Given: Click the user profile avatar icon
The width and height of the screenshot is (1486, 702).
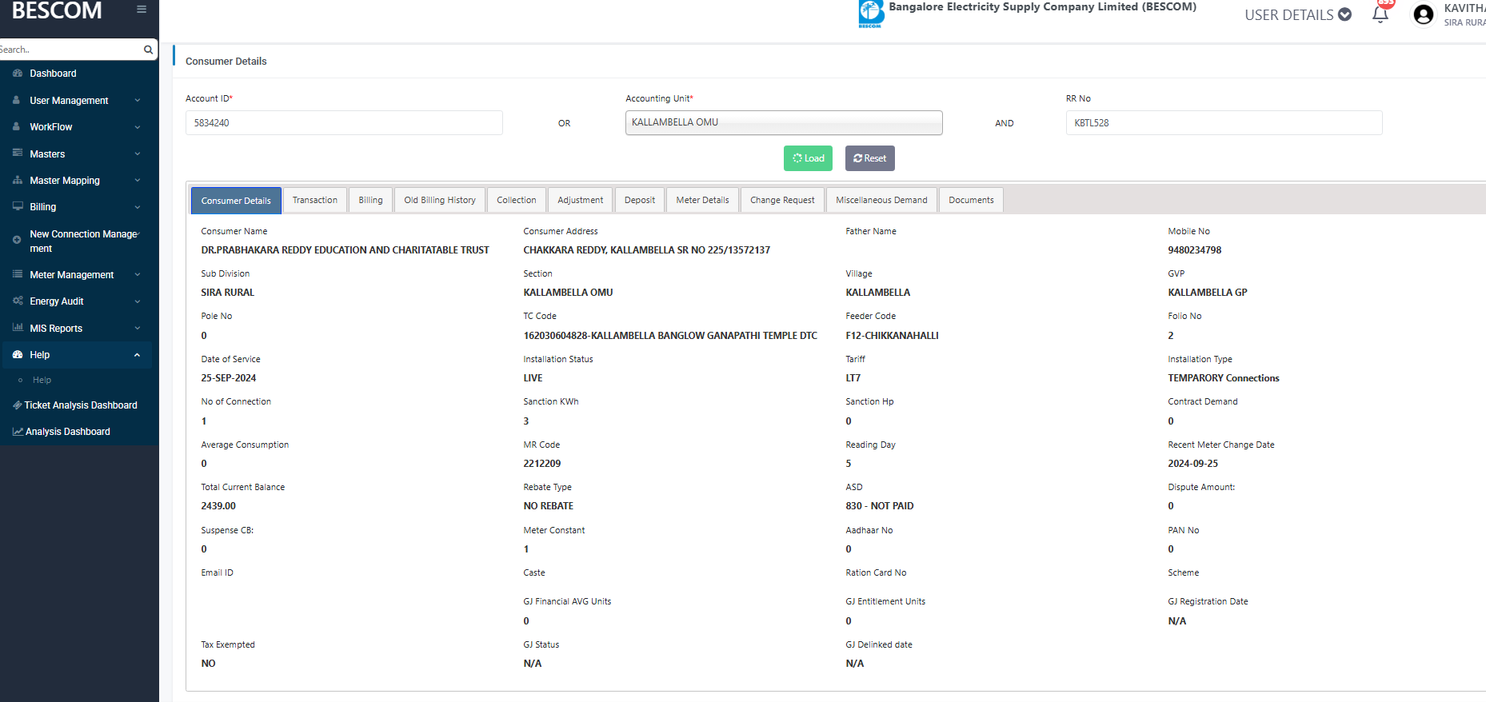Looking at the screenshot, I should (1424, 14).
